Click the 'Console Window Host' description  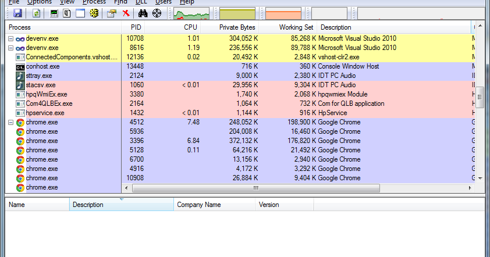tap(349, 66)
